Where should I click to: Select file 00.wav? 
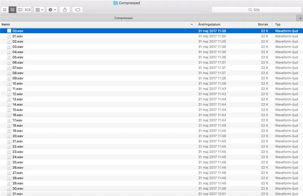(151, 31)
